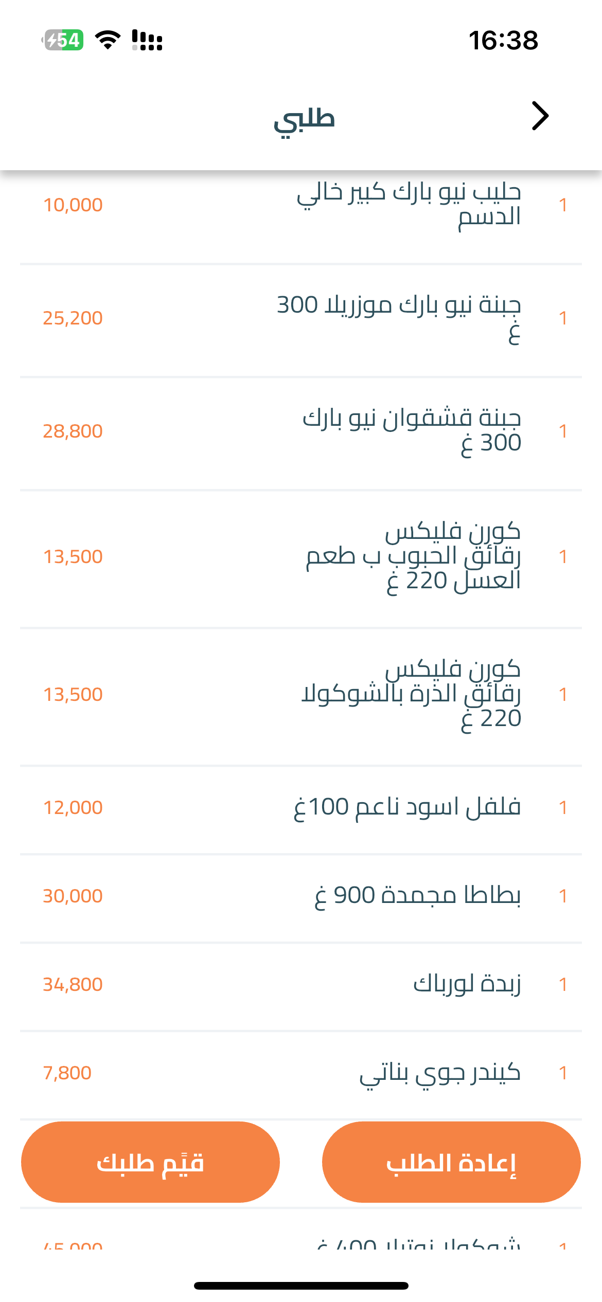Tap the home indicator bar at the bottom

(x=301, y=1286)
